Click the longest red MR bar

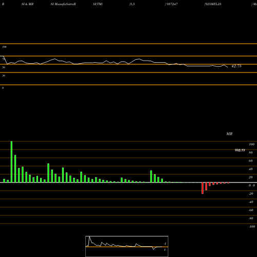click(x=203, y=188)
